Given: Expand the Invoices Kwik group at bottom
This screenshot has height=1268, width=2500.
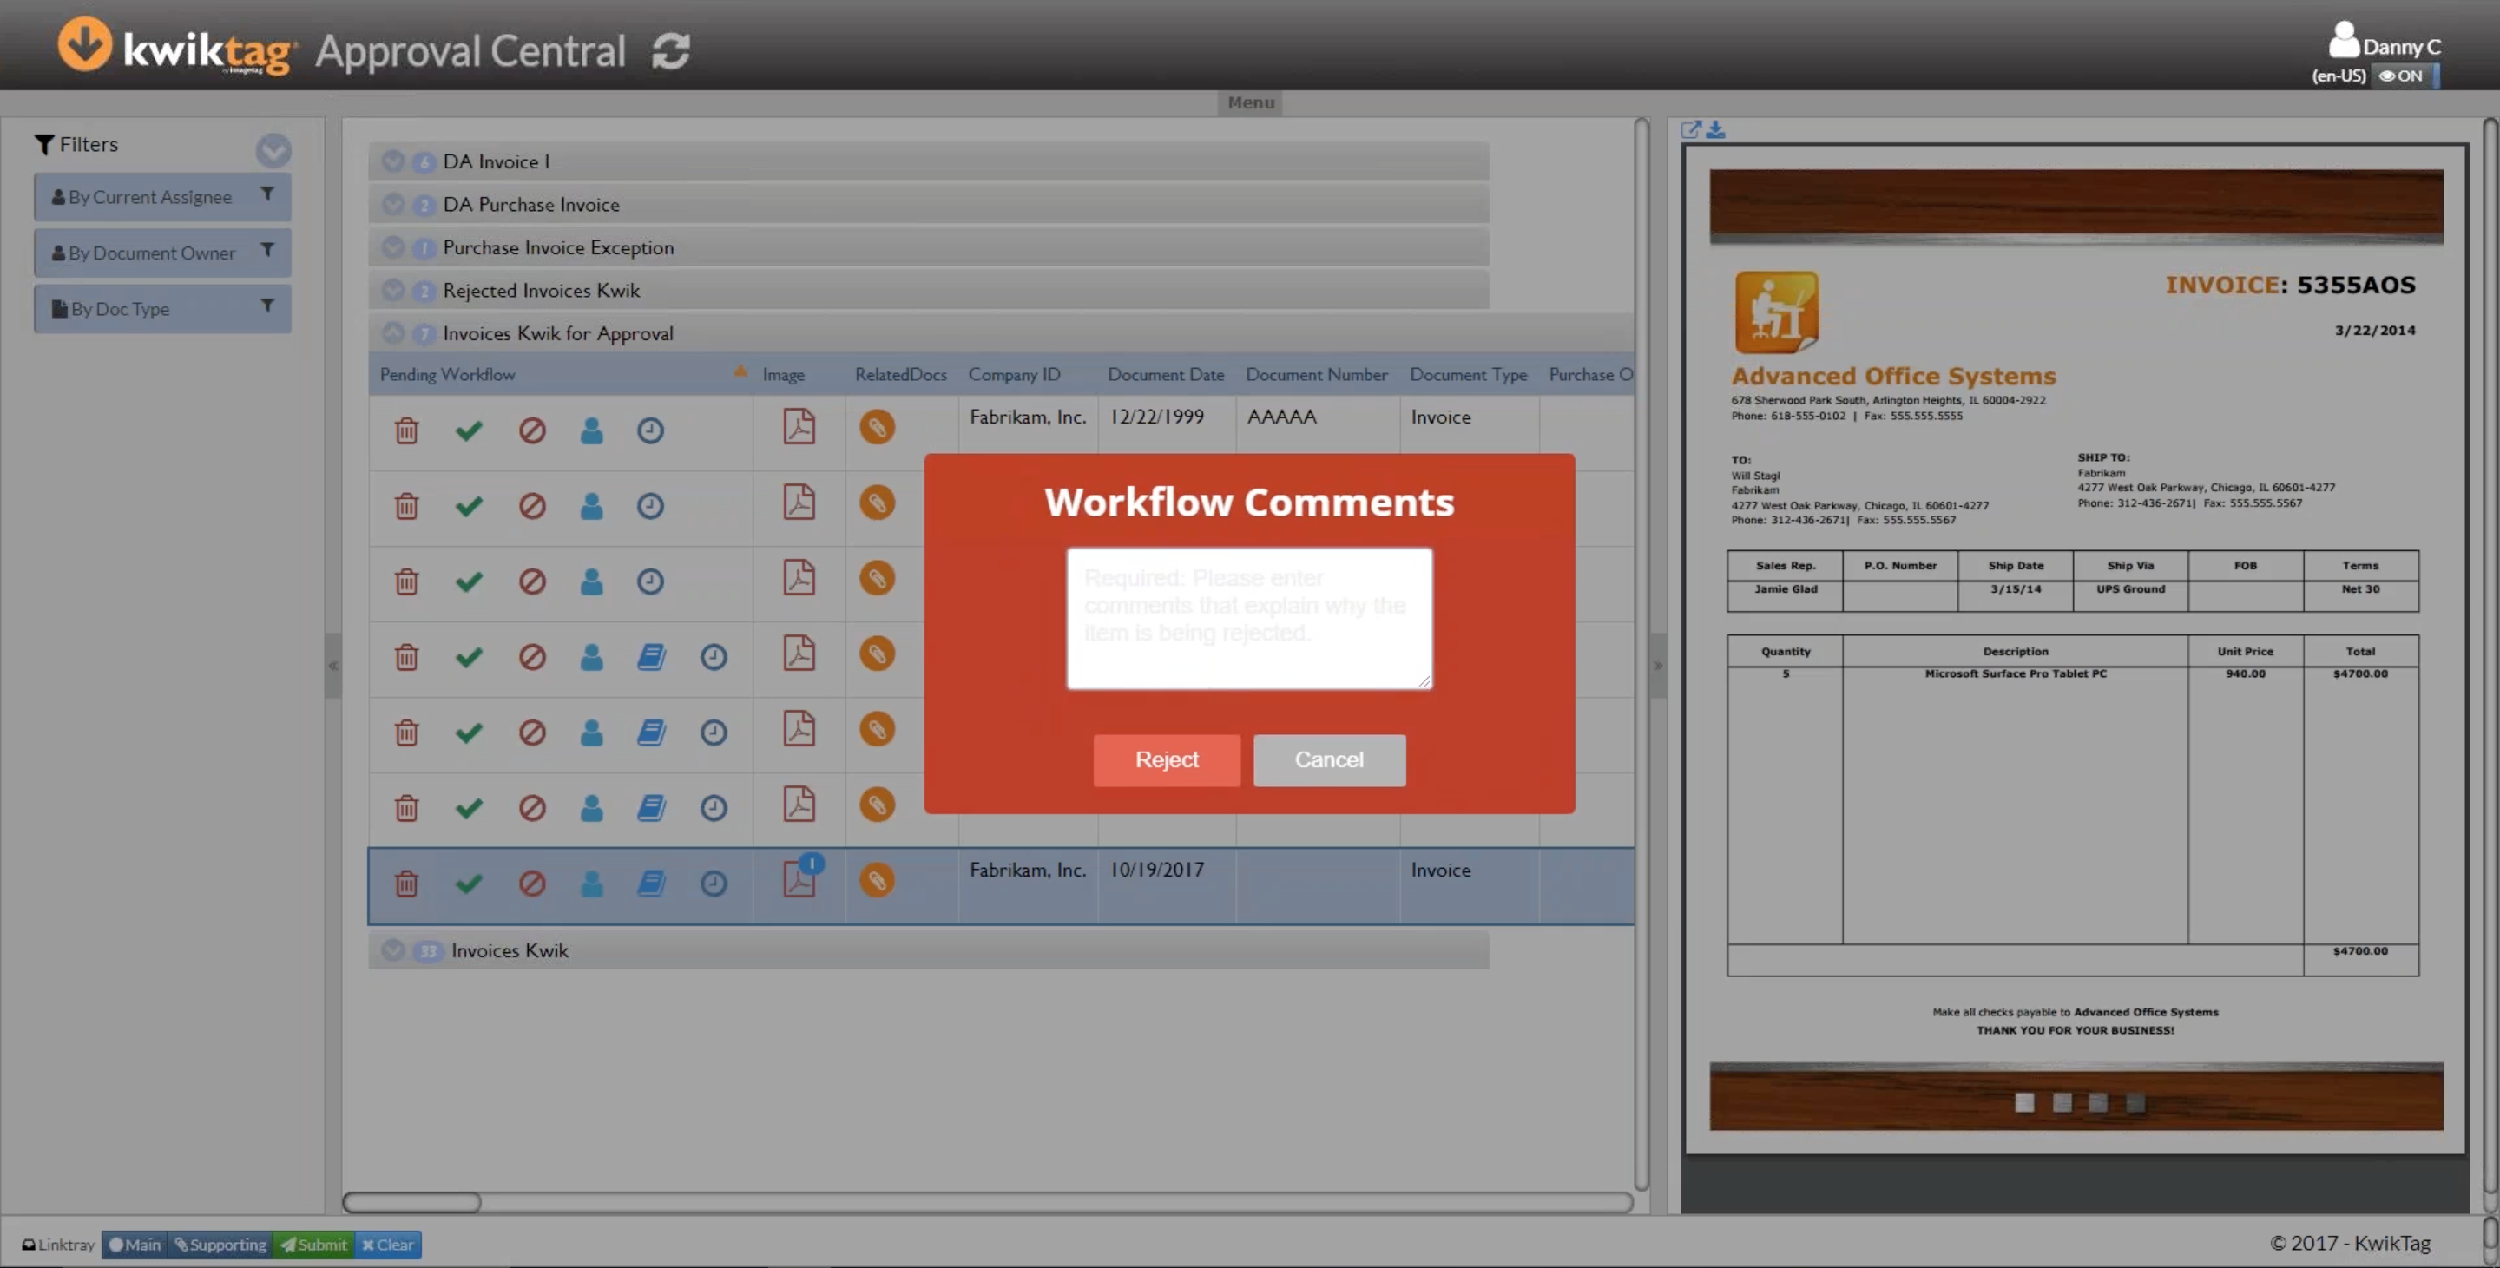Looking at the screenshot, I should [393, 949].
